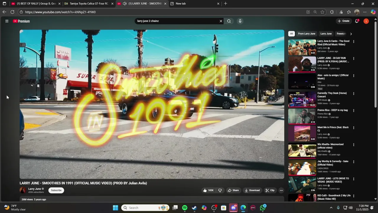Viewport: 378px width, 213px height.
Task: Show next filter chips with arrow
Action: pyautogui.click(x=351, y=34)
